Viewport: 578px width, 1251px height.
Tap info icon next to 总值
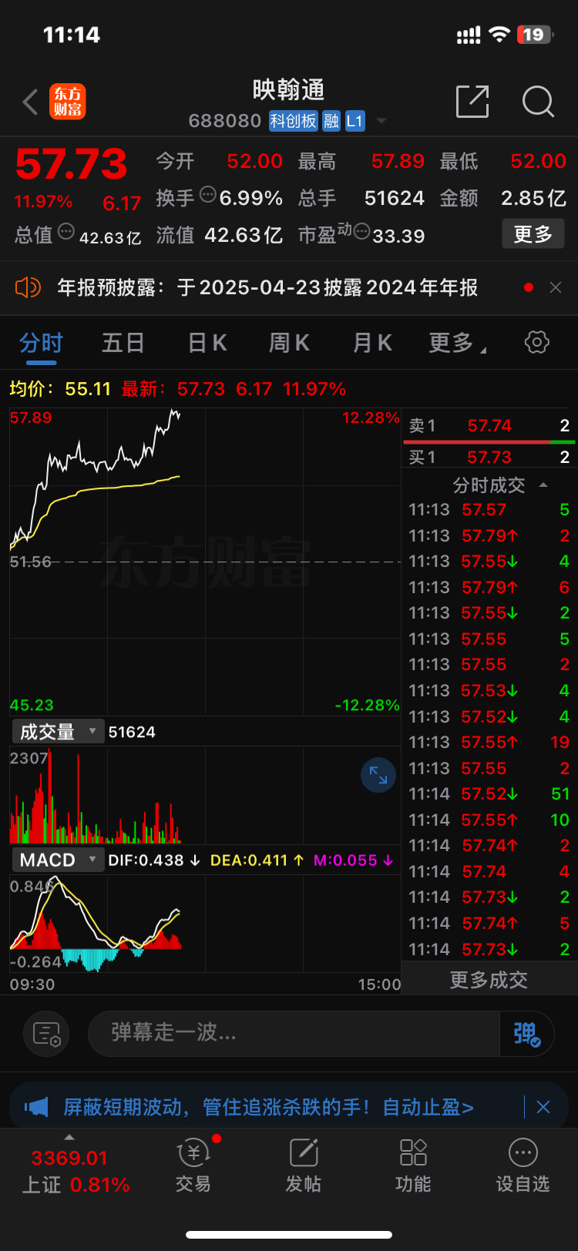pyautogui.click(x=66, y=231)
